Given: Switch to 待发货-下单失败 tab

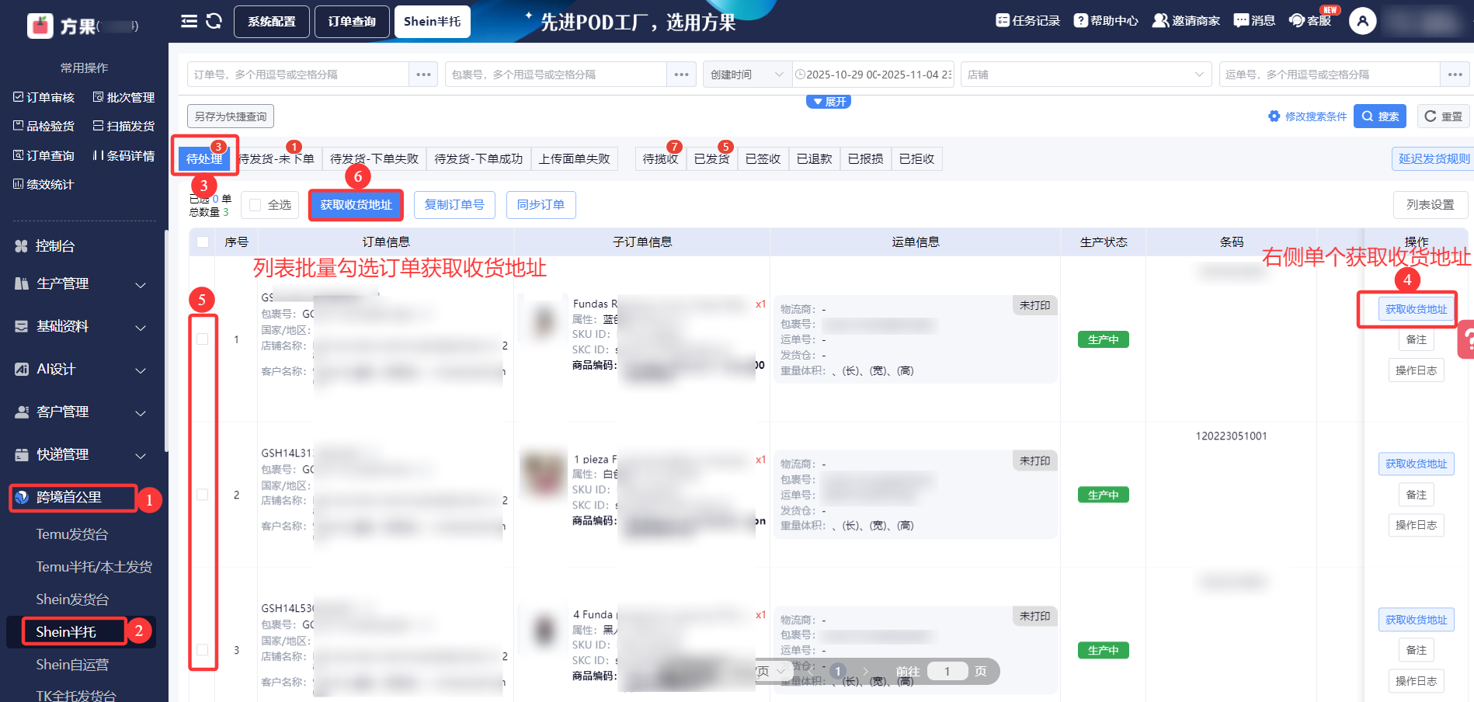Looking at the screenshot, I should click(374, 158).
